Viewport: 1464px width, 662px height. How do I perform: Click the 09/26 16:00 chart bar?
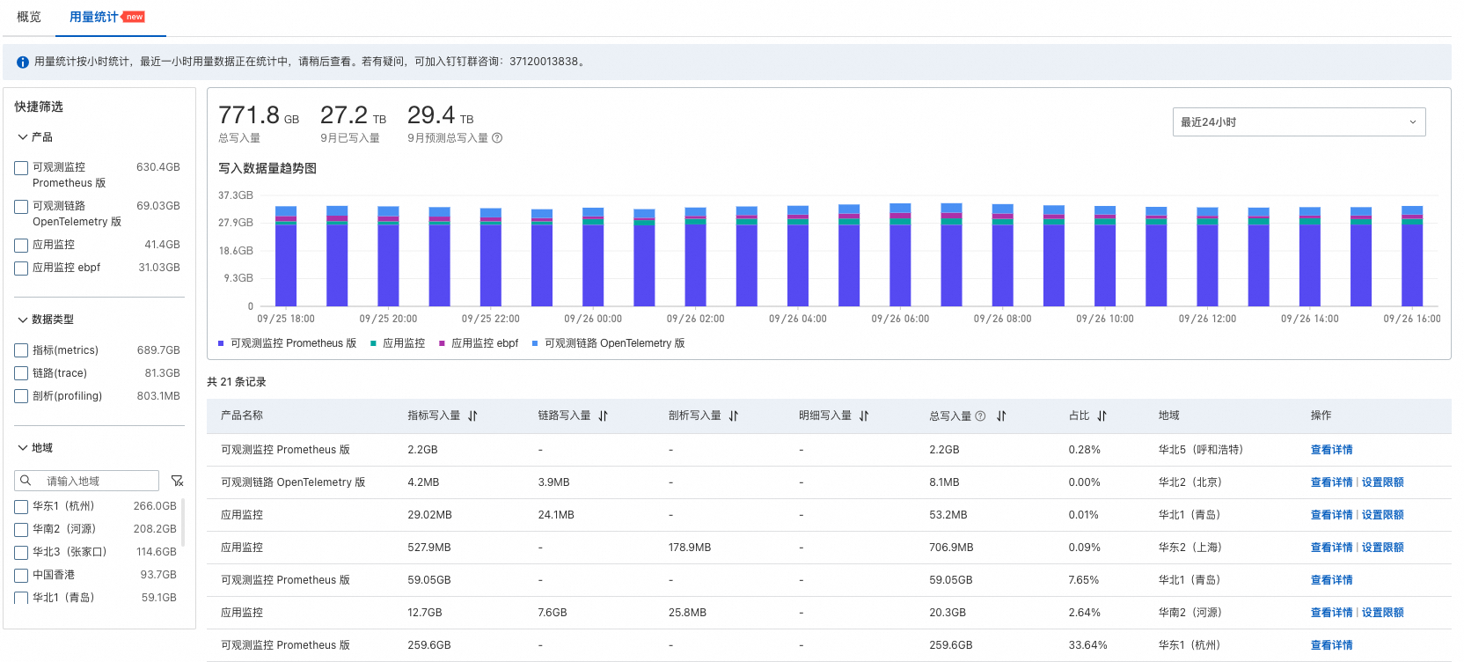click(x=1412, y=256)
